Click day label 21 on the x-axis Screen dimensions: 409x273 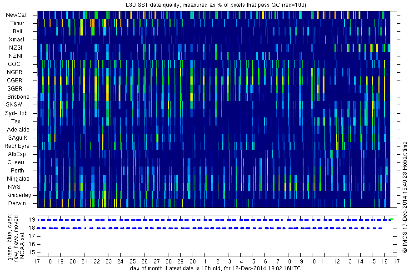click(85, 261)
